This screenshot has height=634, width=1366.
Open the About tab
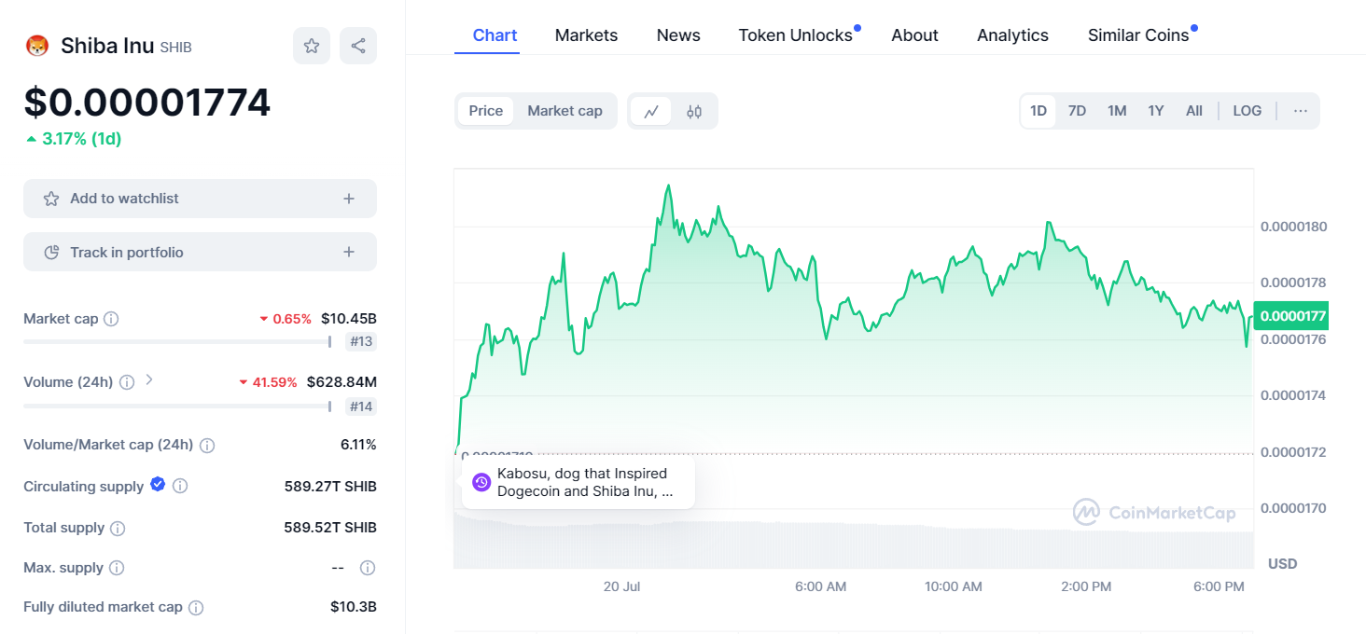tap(914, 35)
